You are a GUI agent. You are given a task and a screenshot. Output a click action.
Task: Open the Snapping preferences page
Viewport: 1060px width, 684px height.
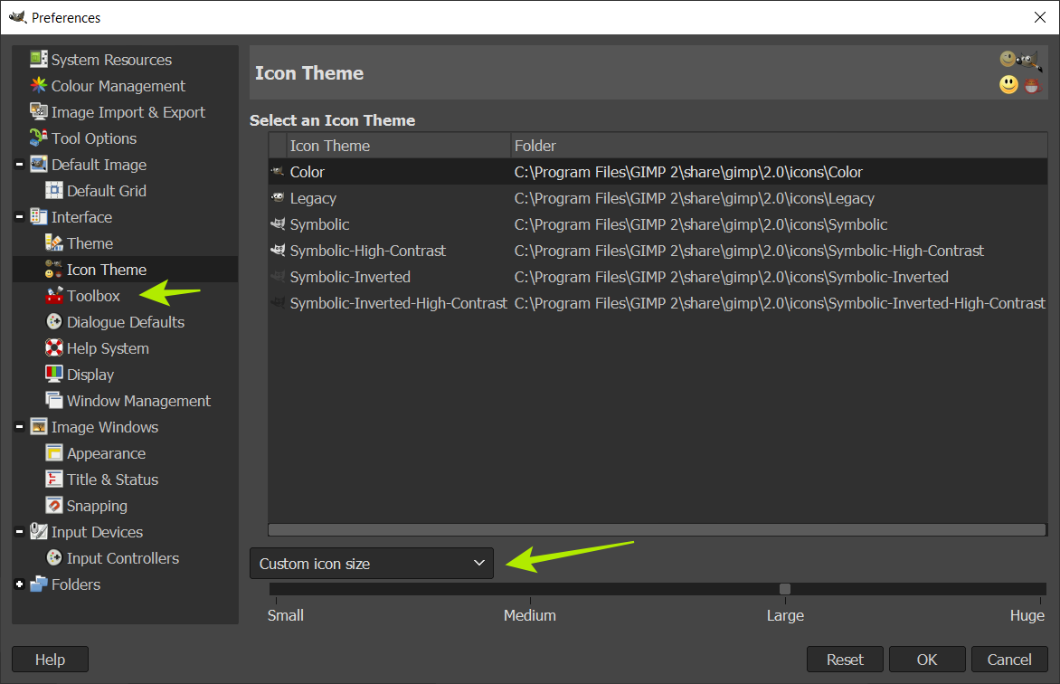tap(97, 506)
